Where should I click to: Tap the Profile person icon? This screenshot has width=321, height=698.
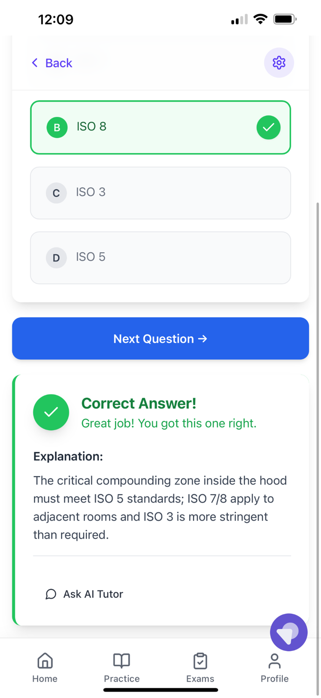pyautogui.click(x=274, y=660)
